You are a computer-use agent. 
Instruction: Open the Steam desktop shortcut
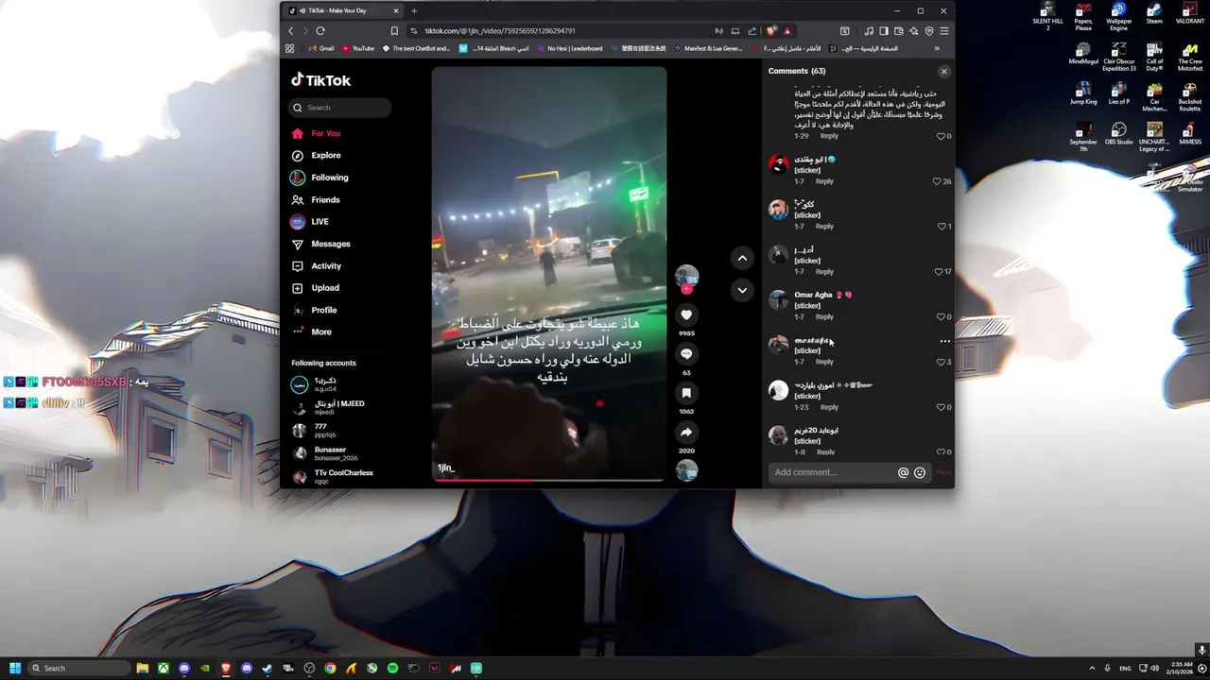[x=1154, y=14]
